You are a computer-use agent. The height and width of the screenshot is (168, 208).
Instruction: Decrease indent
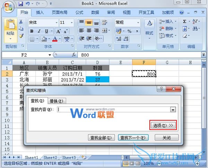coord(81,38)
